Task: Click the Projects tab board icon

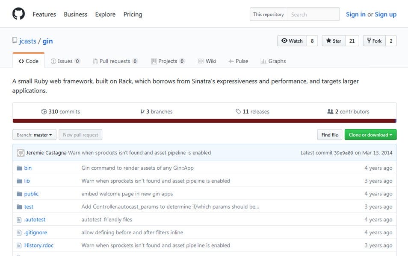Action: (x=154, y=61)
